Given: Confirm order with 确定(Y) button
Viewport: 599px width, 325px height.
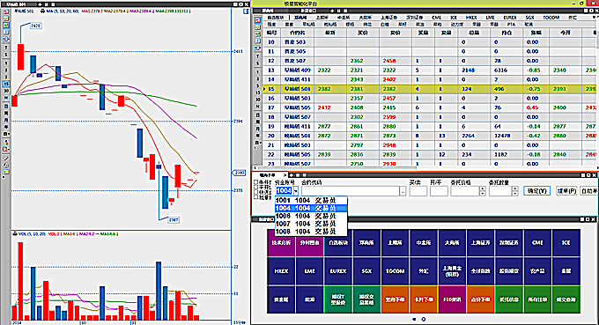Looking at the screenshot, I should pyautogui.click(x=536, y=190).
